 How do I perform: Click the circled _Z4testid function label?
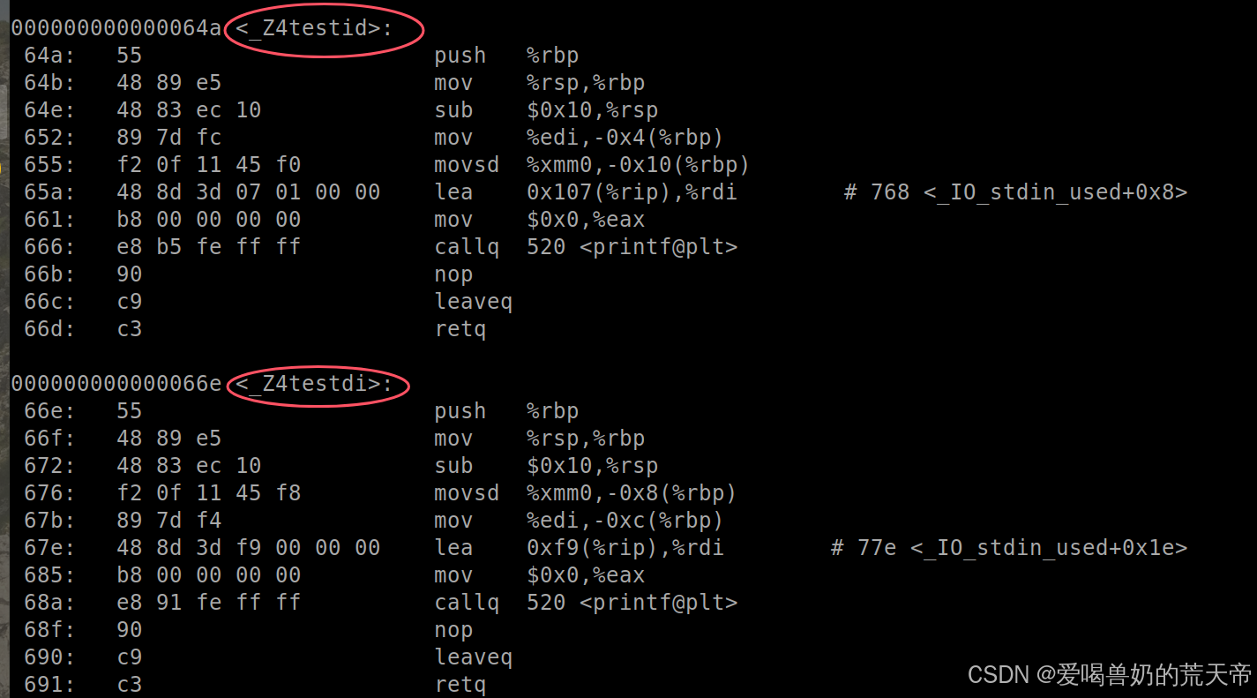tap(314, 28)
